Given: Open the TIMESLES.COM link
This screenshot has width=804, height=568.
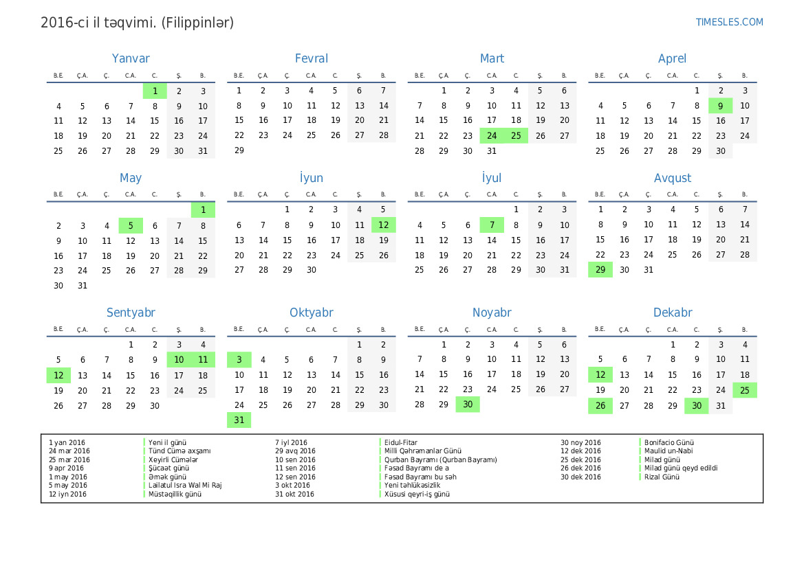Looking at the screenshot, I should (x=729, y=22).
